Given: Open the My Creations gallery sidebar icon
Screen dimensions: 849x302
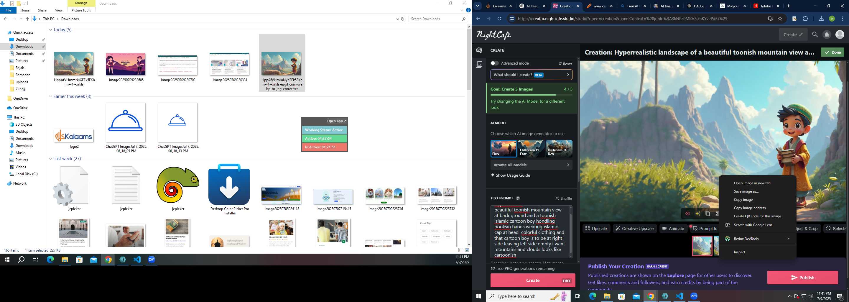Looking at the screenshot, I should [x=479, y=65].
